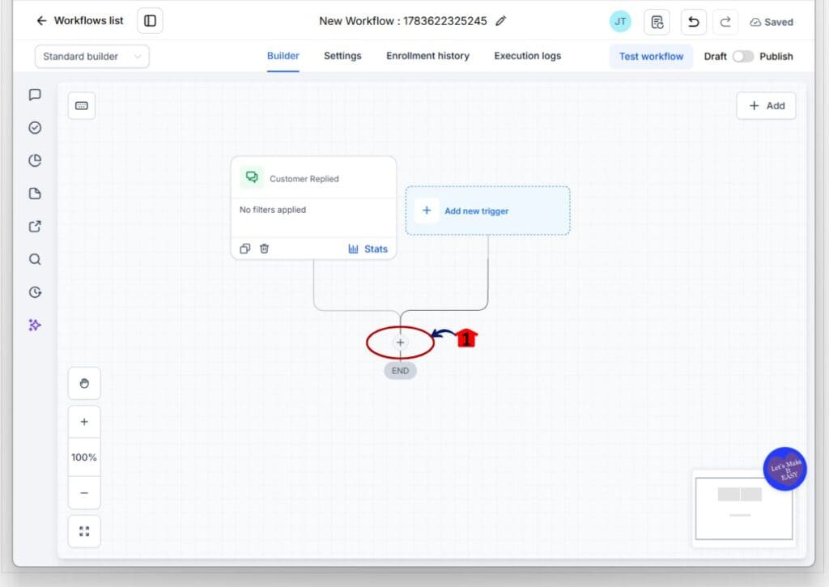Go back to Workflows list
The width and height of the screenshot is (829, 587).
(79, 20)
